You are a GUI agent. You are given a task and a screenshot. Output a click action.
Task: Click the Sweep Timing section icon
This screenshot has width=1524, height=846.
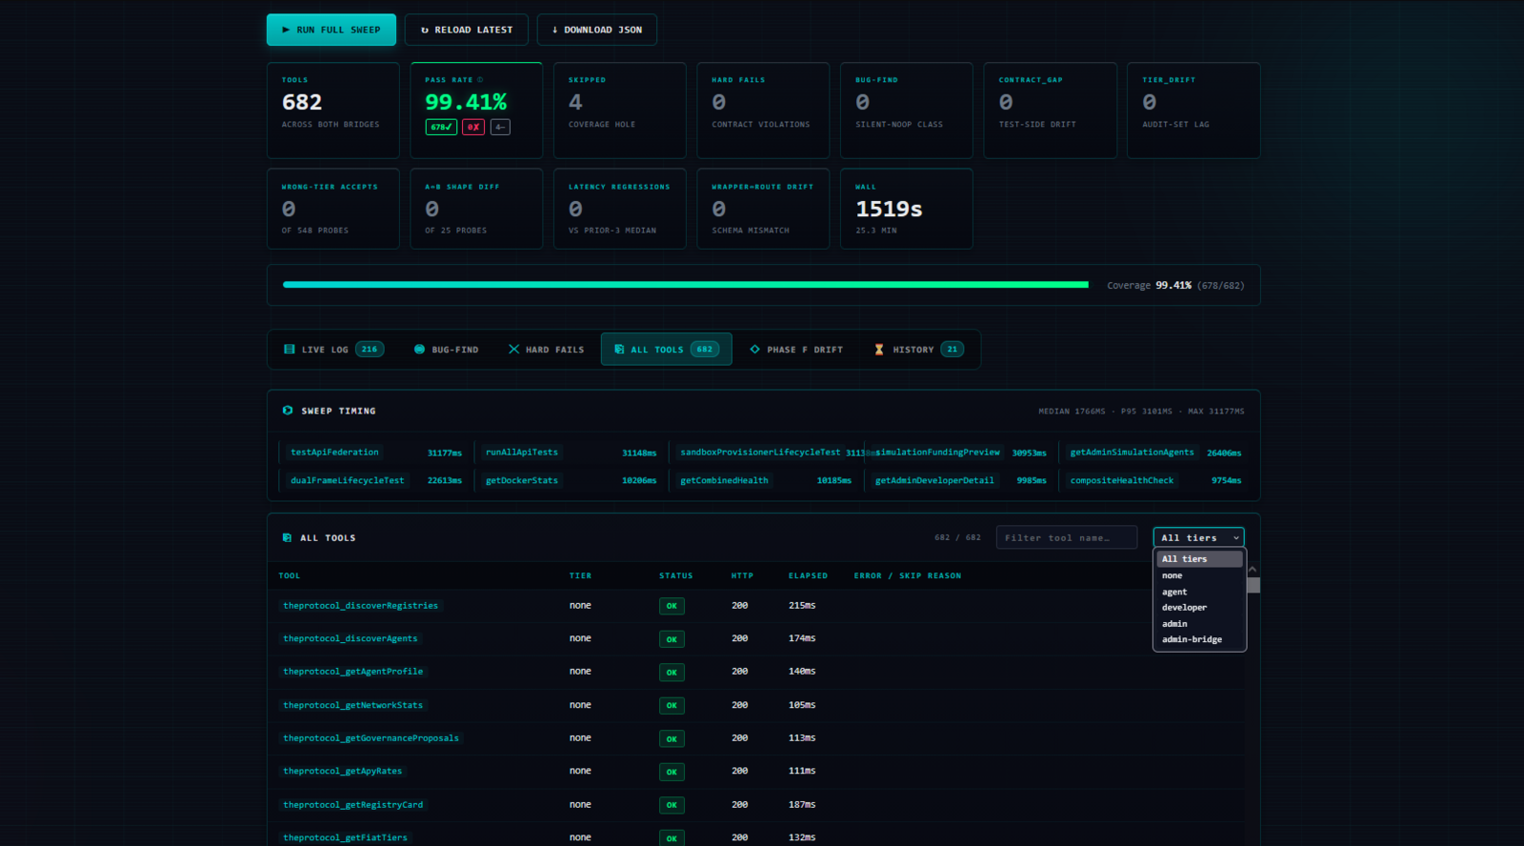tap(288, 411)
